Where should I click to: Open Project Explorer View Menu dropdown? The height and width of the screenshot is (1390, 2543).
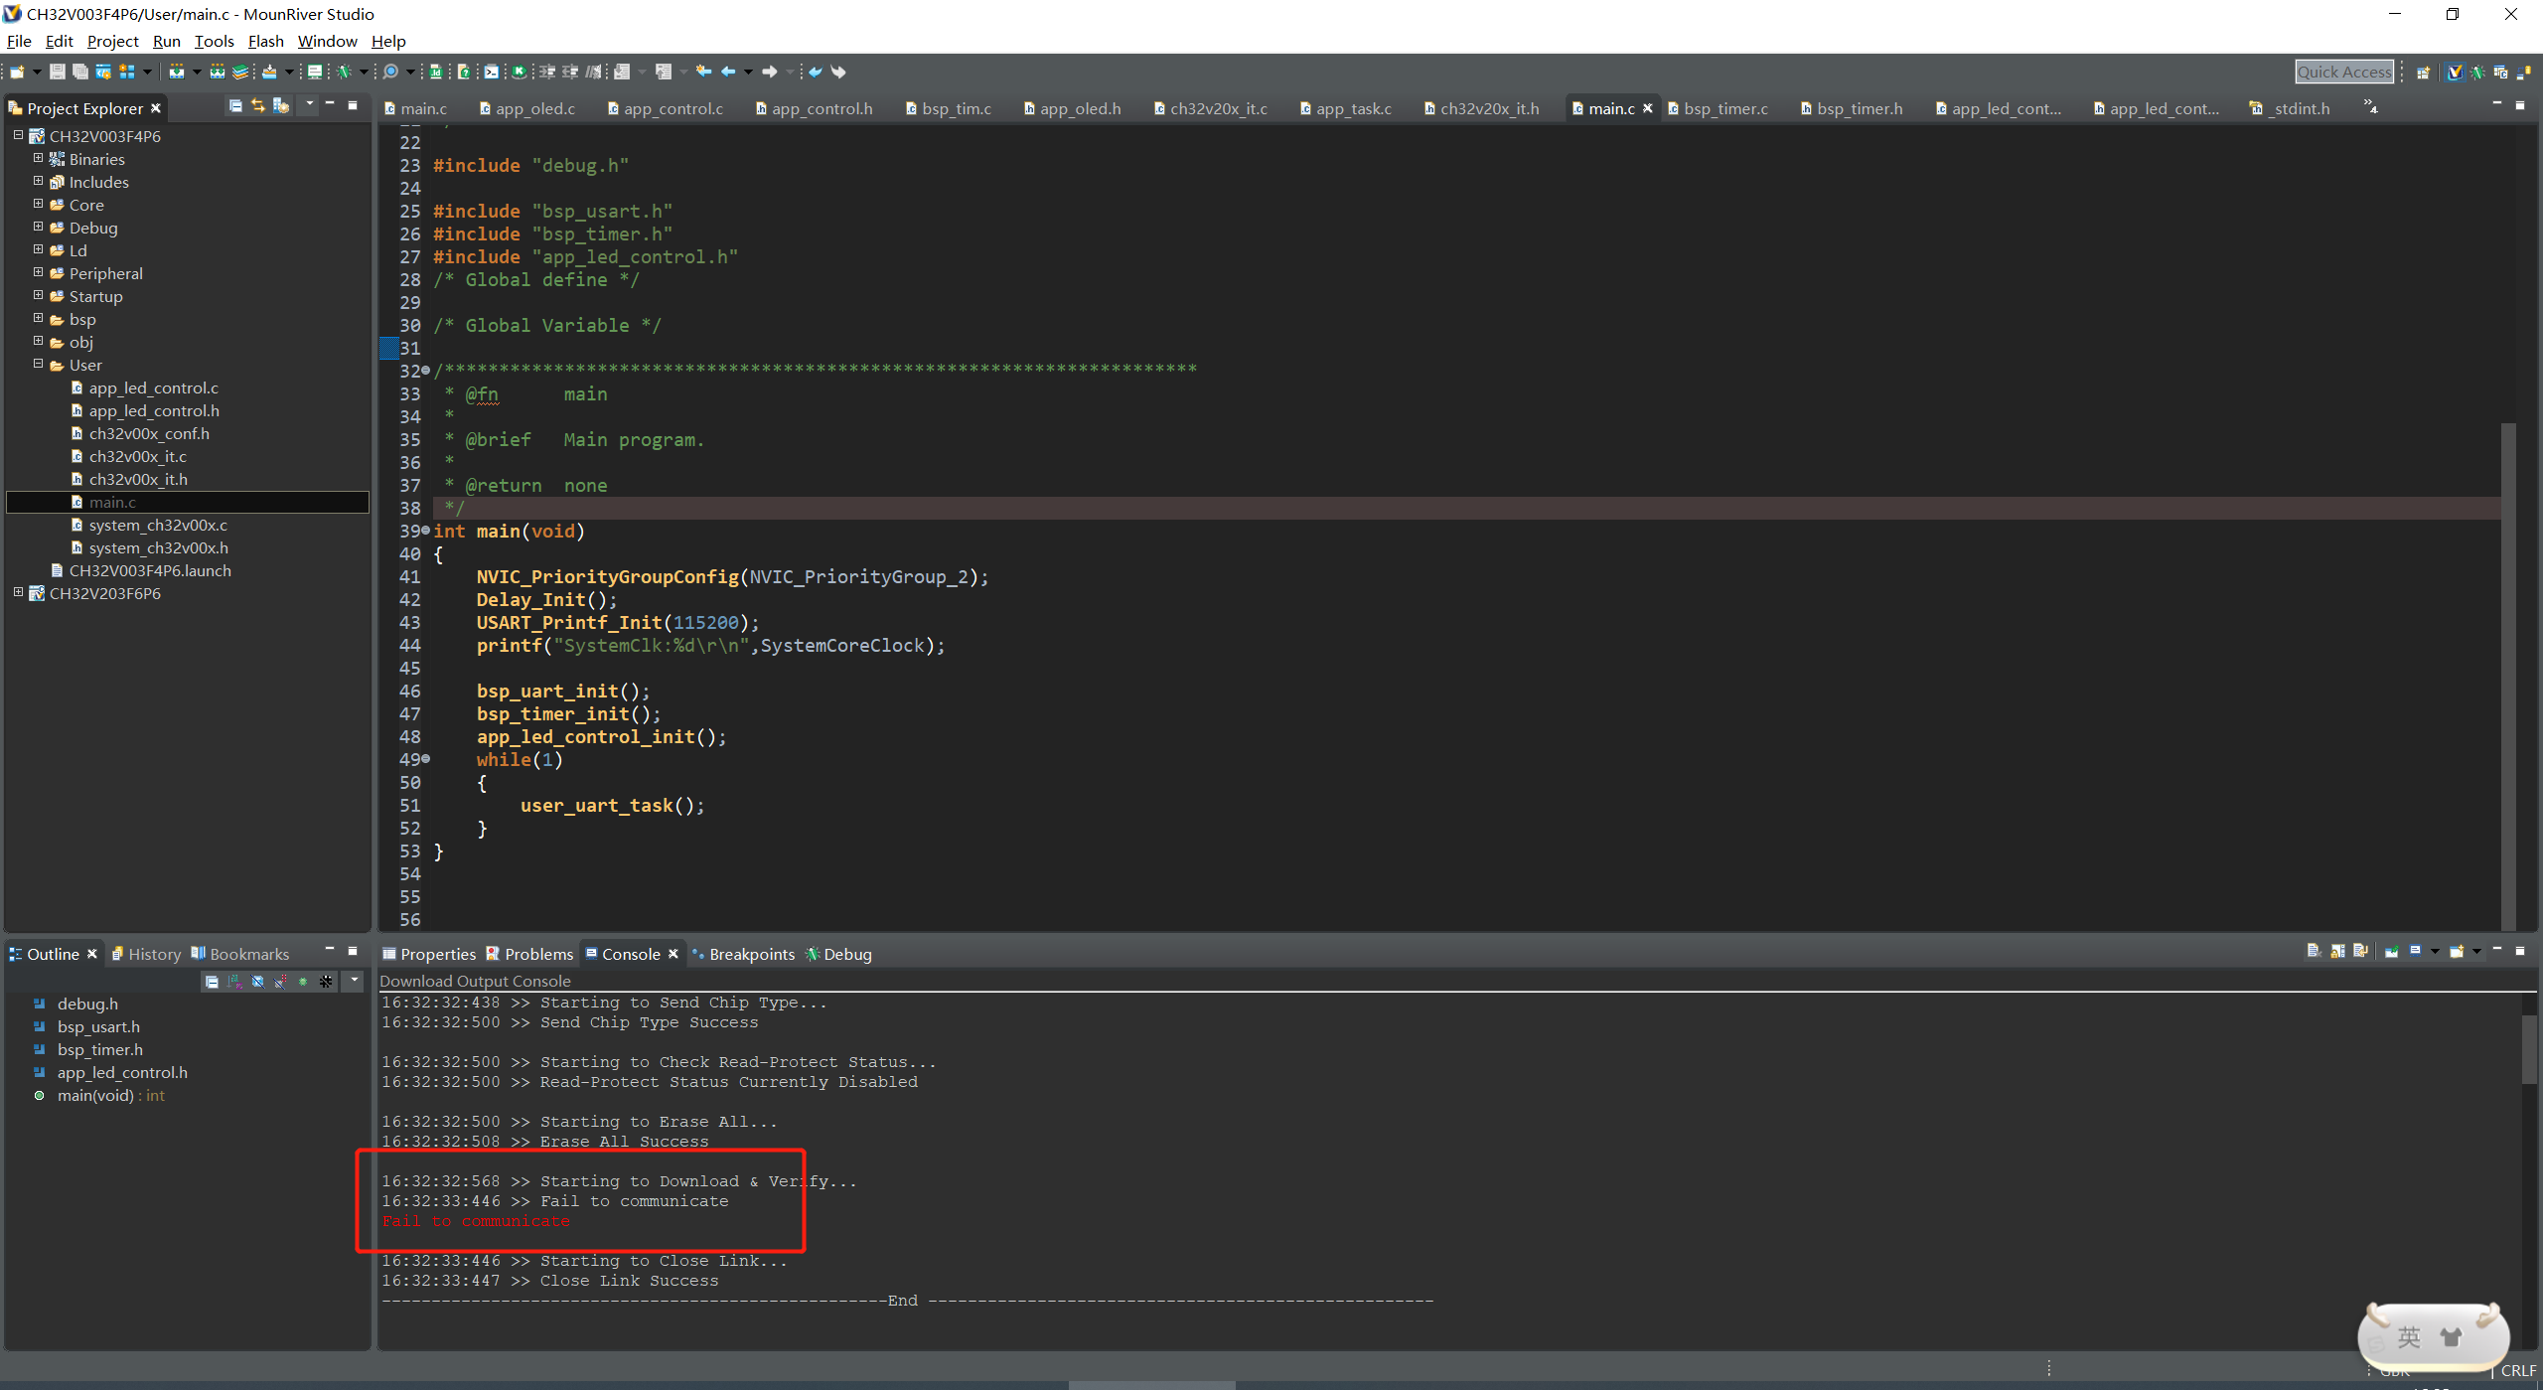point(310,104)
